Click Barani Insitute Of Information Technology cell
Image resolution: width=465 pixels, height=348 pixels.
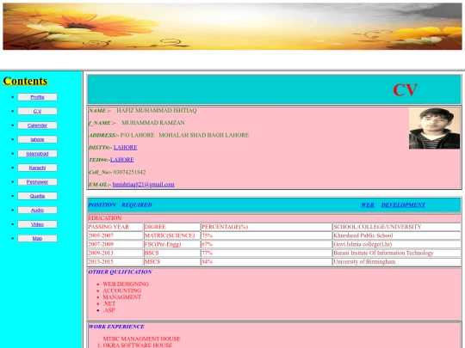[396, 253]
